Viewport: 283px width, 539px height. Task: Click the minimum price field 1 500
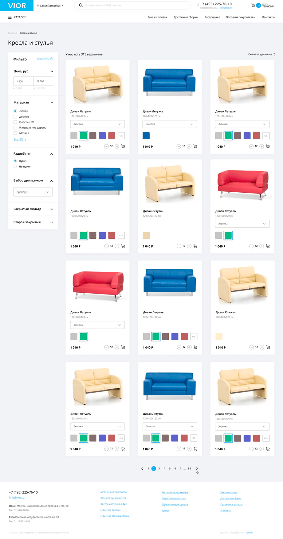23,81
